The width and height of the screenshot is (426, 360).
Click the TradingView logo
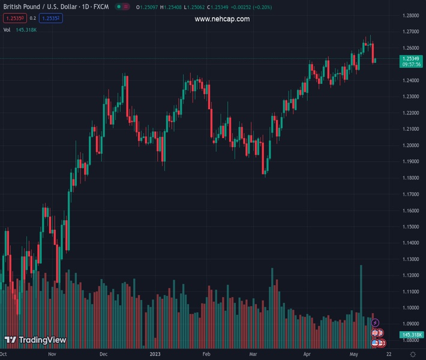tap(35, 340)
